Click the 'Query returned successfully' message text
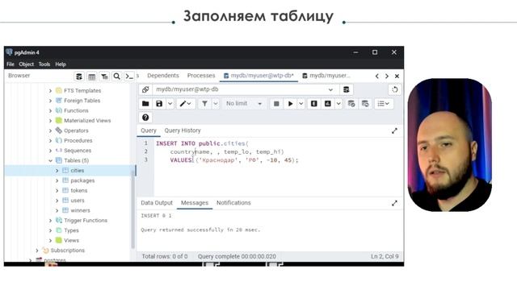The image size is (517, 290). point(200,230)
